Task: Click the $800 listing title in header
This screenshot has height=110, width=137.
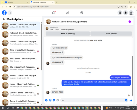Action: coord(62,30)
